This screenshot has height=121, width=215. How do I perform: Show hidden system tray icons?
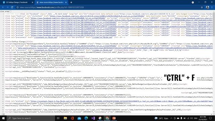(171, 118)
